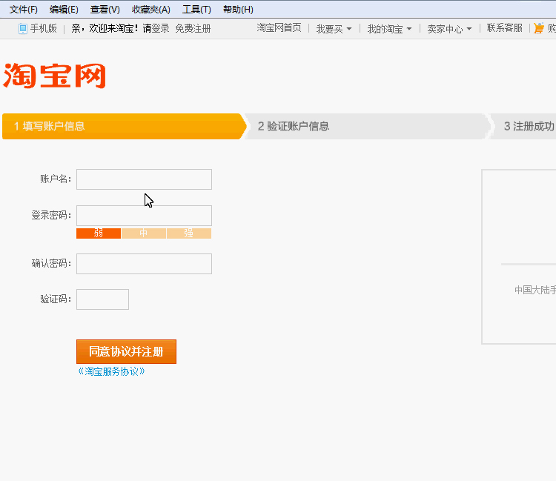
Task: Open the 文件(F) menu
Action: 24,10
